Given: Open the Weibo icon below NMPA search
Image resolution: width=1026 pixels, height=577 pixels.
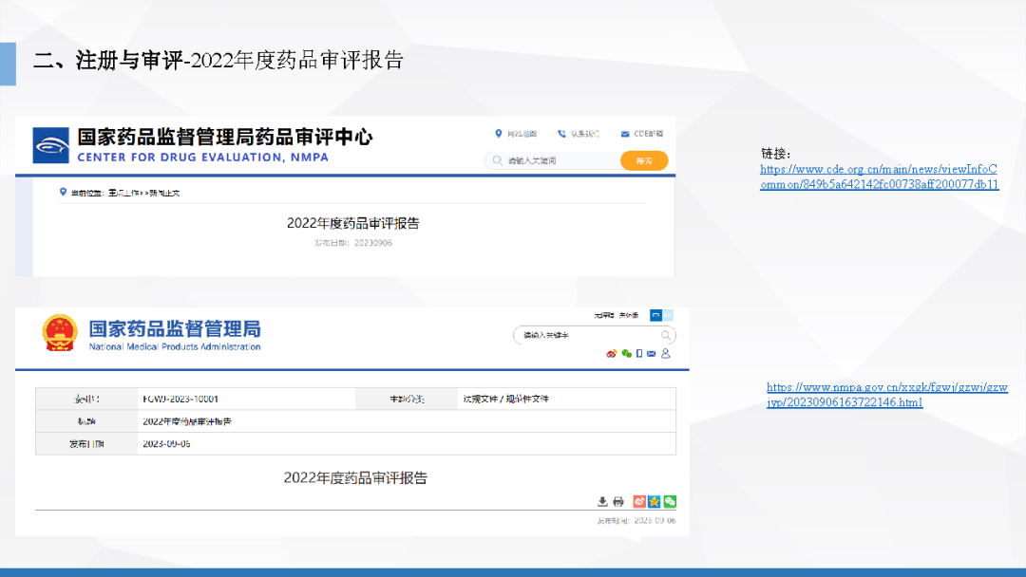Looking at the screenshot, I should [612, 354].
